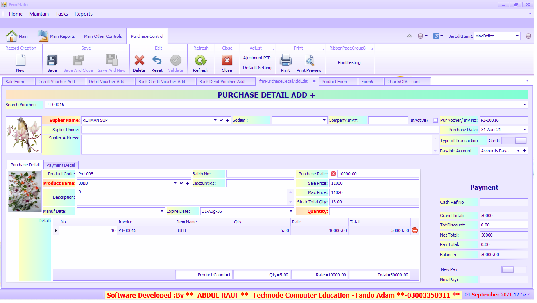The height and width of the screenshot is (303, 537).
Task: Click the PrintTesting button
Action: click(x=349, y=62)
